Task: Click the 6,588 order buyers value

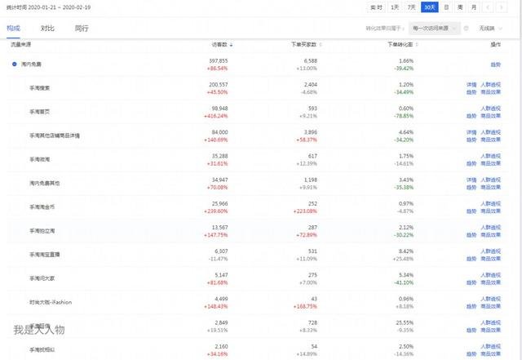Action: pyautogui.click(x=311, y=61)
